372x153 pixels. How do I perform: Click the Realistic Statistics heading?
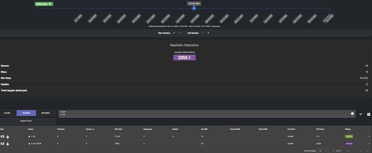(x=185, y=45)
